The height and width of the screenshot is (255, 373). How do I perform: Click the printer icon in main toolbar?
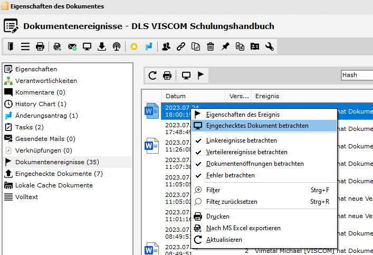point(40,46)
